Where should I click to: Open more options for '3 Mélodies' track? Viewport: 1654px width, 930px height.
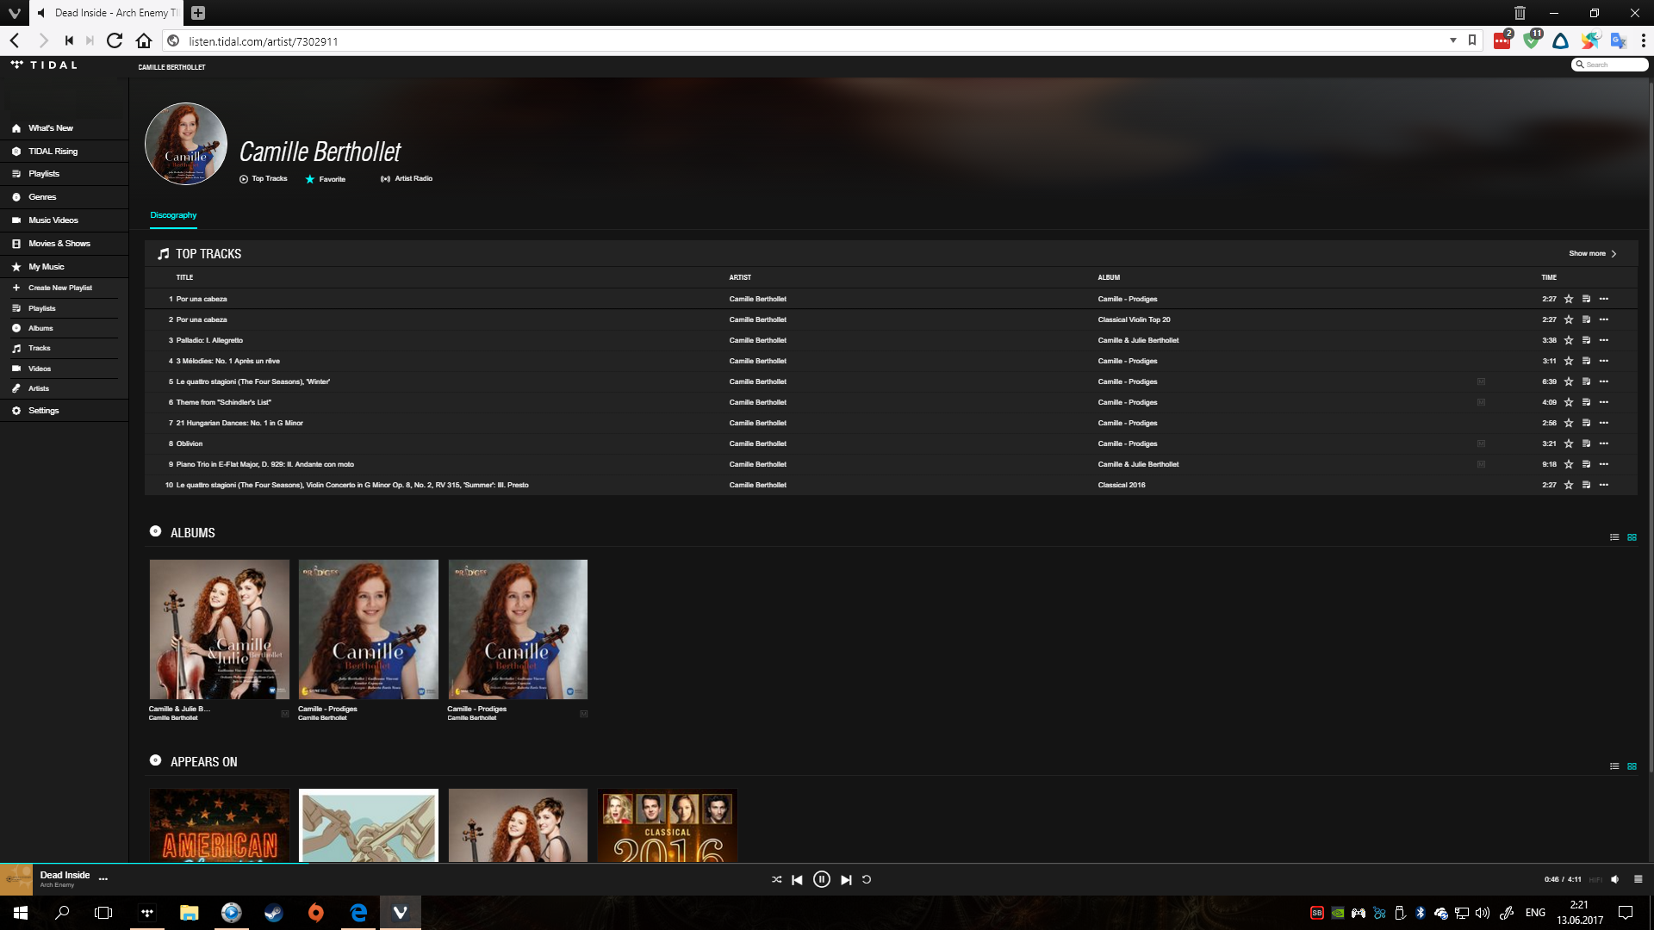(1604, 361)
